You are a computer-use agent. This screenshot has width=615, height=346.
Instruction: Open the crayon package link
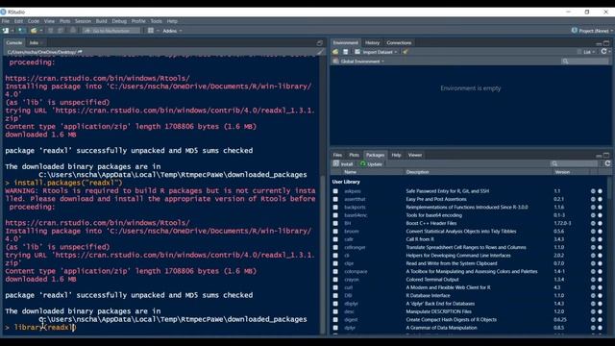[352, 280]
